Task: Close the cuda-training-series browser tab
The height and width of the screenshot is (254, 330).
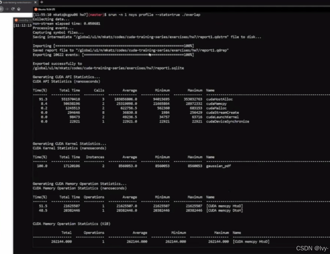Action: pyautogui.click(x=36, y=2)
